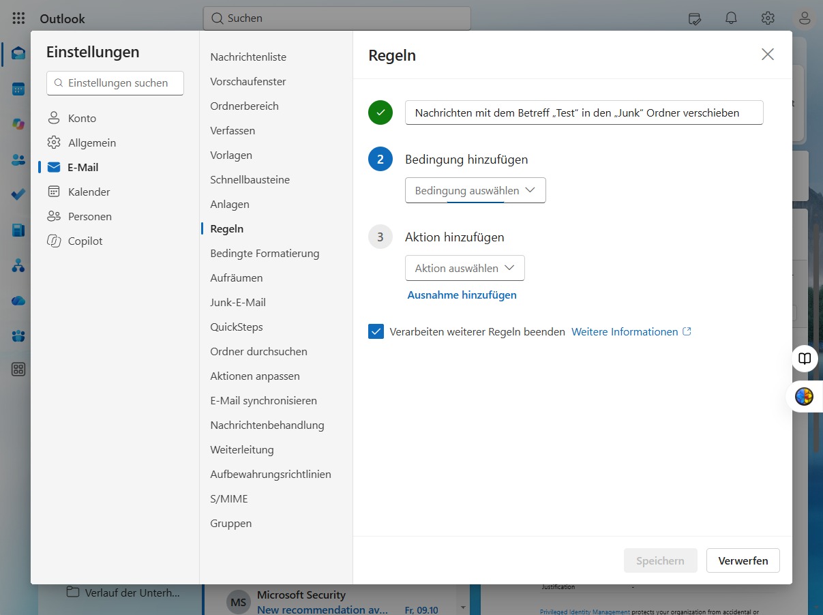Open the 'Bedingung auswählen' dropdown
The width and height of the screenshot is (823, 615).
point(475,190)
